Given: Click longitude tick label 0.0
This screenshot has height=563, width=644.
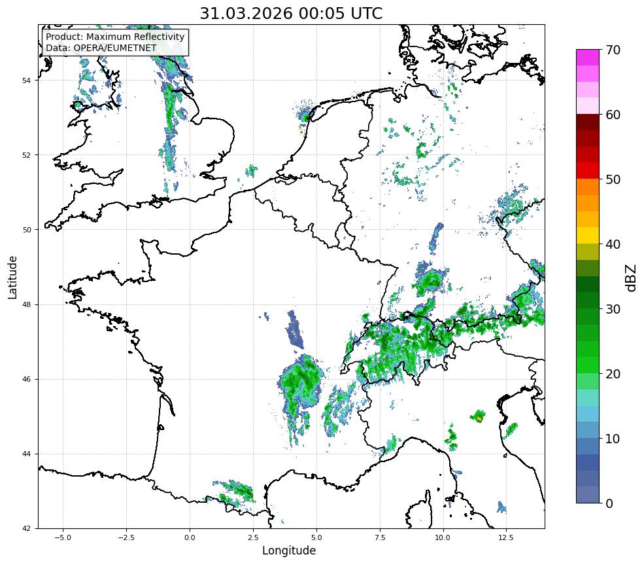Looking at the screenshot, I should (x=190, y=537).
